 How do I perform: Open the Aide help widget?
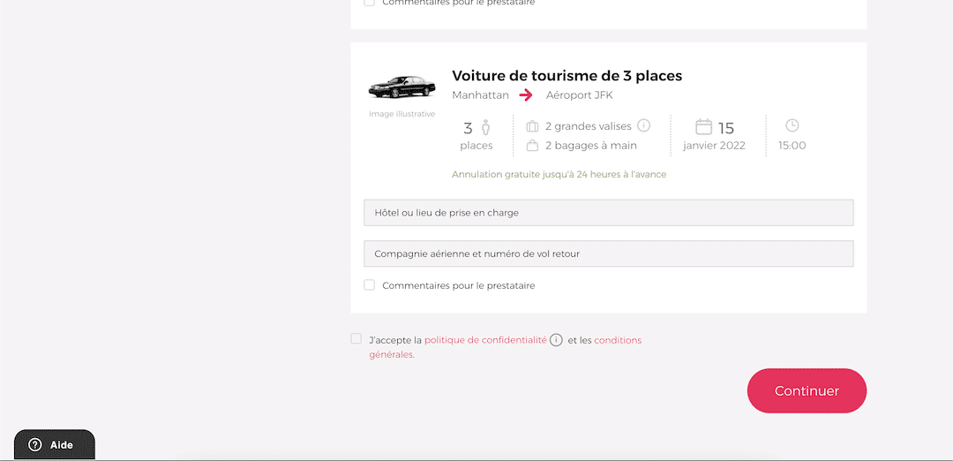(55, 445)
